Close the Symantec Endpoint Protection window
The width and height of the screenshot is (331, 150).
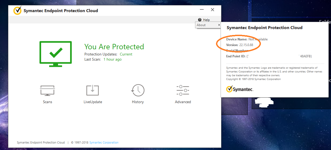(x=213, y=10)
